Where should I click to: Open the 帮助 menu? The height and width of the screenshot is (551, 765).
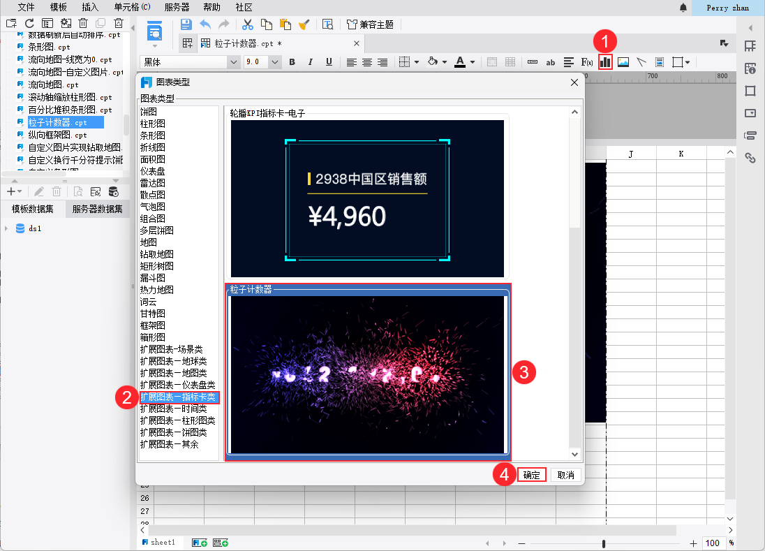(211, 7)
